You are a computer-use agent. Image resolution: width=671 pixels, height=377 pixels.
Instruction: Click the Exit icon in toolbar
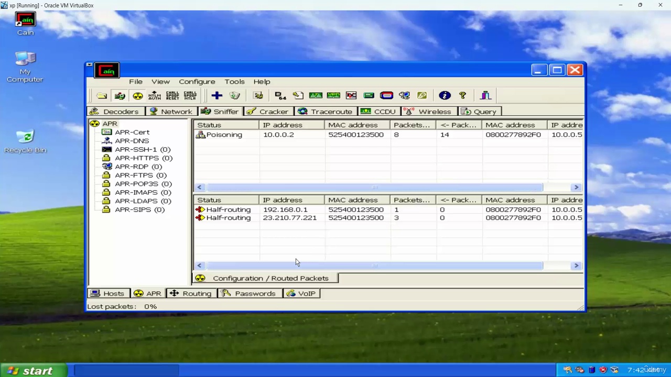point(485,95)
